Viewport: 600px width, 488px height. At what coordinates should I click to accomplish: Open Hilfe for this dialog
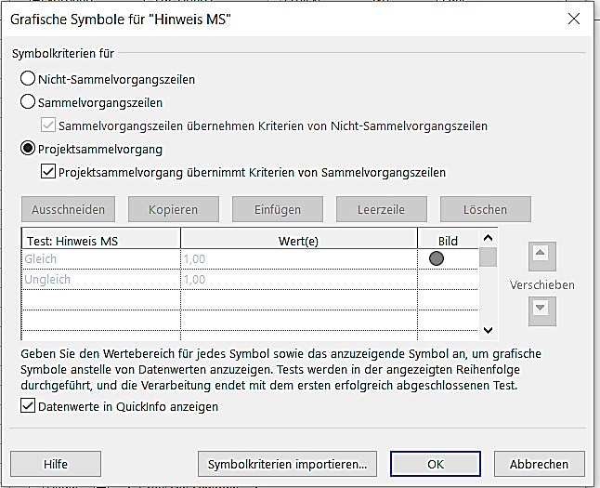click(x=55, y=463)
